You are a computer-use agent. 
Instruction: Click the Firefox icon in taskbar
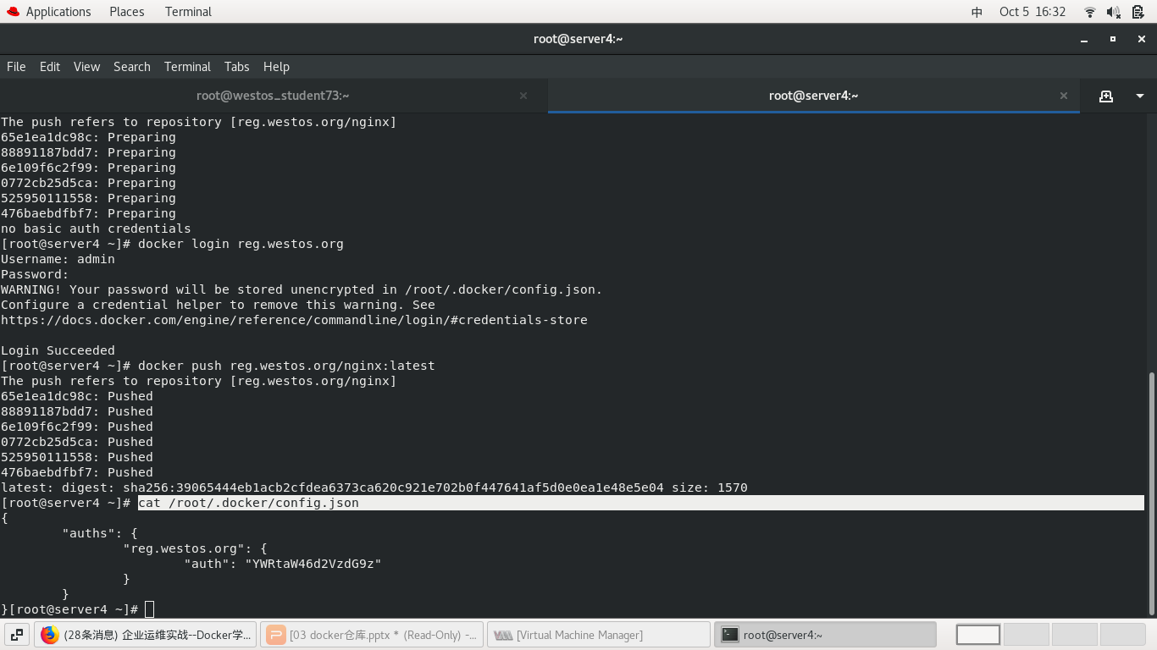pyautogui.click(x=50, y=635)
